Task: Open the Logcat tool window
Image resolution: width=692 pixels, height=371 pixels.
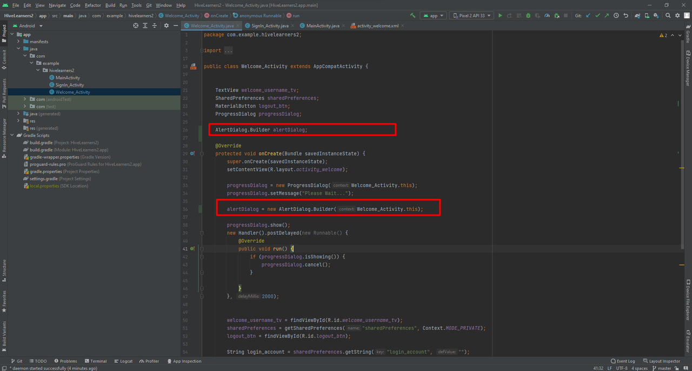Action: coord(123,361)
